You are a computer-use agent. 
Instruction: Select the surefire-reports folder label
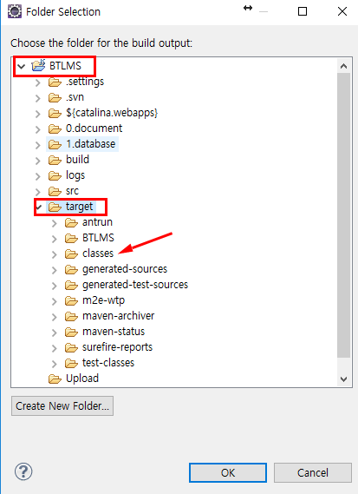117,347
